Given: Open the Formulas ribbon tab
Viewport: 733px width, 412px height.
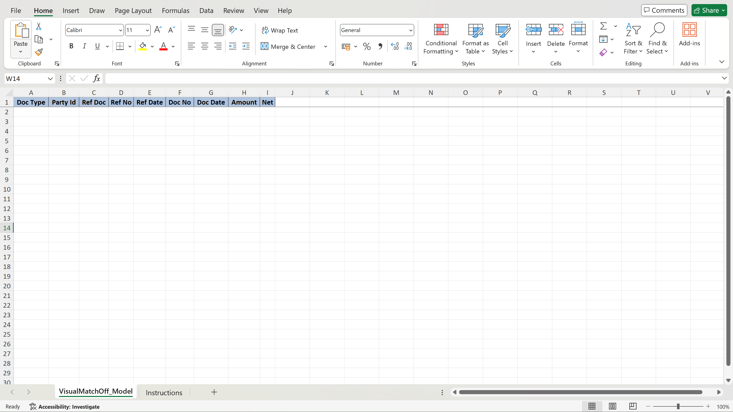Looking at the screenshot, I should (175, 10).
